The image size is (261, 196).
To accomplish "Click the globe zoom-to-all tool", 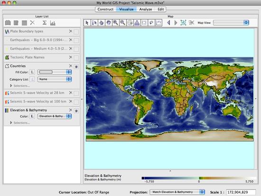I will 130,23.
